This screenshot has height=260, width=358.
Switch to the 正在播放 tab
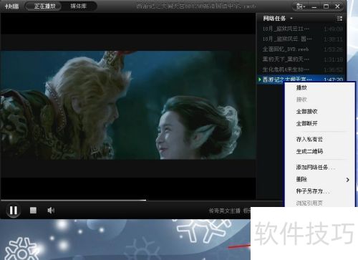(x=44, y=6)
